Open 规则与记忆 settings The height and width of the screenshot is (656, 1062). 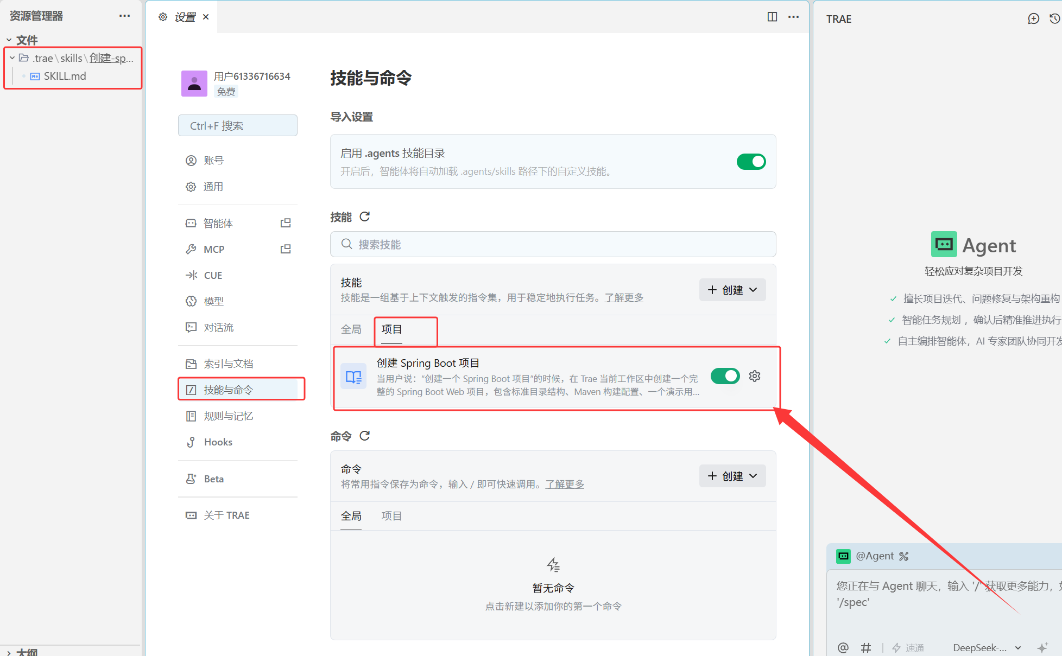(x=237, y=416)
